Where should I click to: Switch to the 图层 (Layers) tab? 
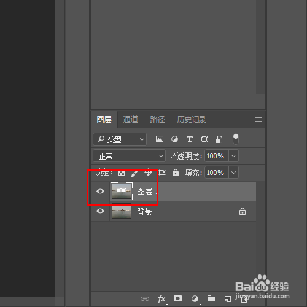[104, 120]
